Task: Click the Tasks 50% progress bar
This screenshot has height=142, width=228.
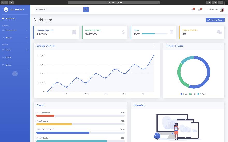Action: click(155, 34)
